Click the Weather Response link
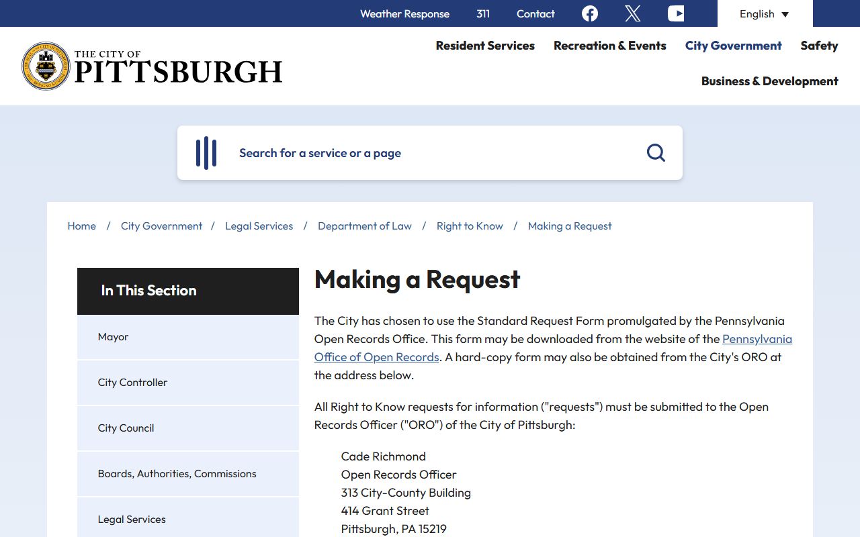860x537 pixels. tap(404, 13)
